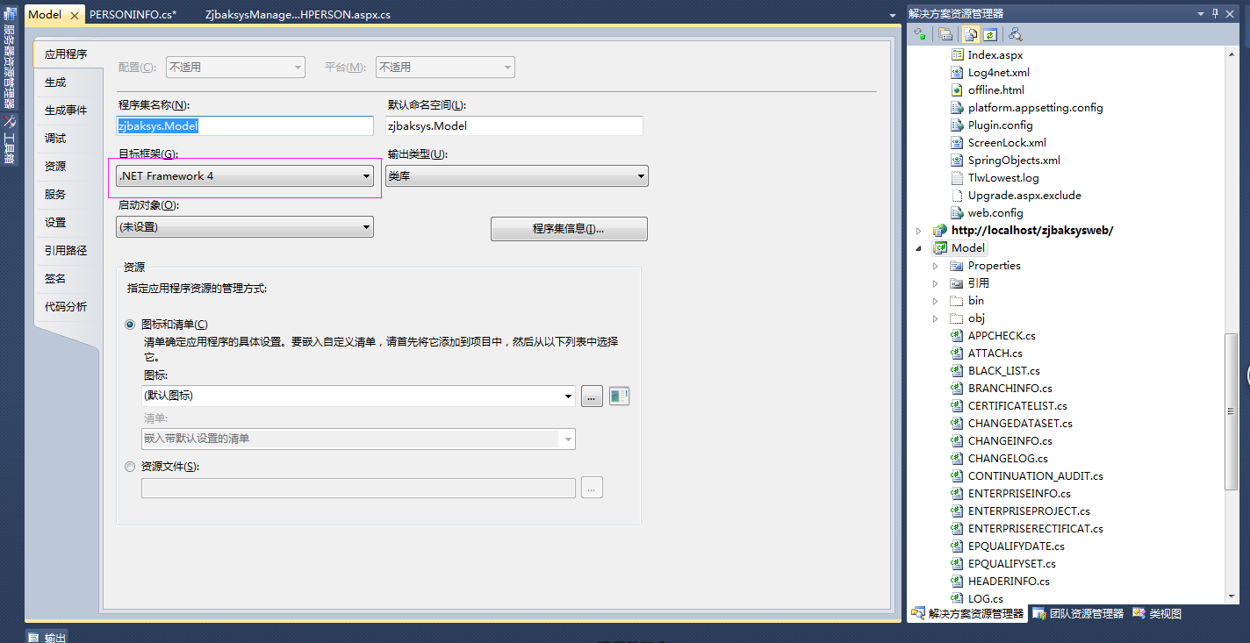
Task: Click the Index.aspx file icon
Action: (x=958, y=54)
